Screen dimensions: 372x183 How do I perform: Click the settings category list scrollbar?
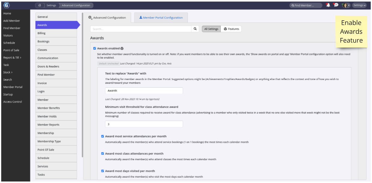(82, 85)
